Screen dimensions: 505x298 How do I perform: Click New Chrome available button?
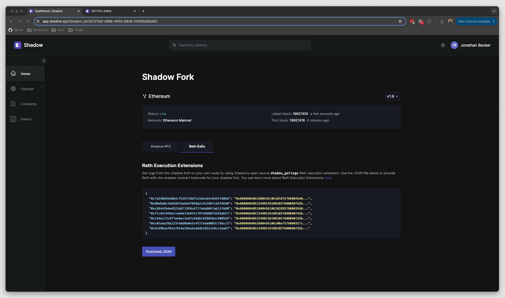pyautogui.click(x=476, y=21)
